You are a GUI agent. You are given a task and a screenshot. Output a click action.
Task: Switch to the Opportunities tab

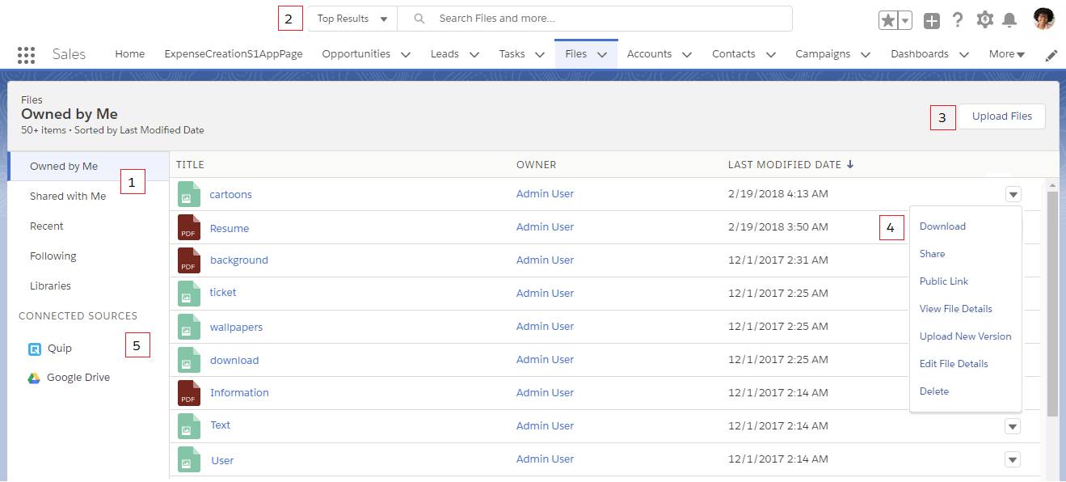356,54
